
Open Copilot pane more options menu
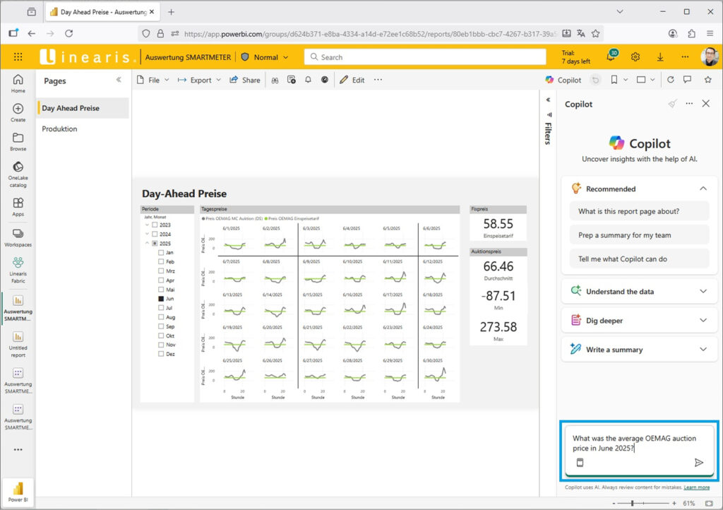pos(689,104)
